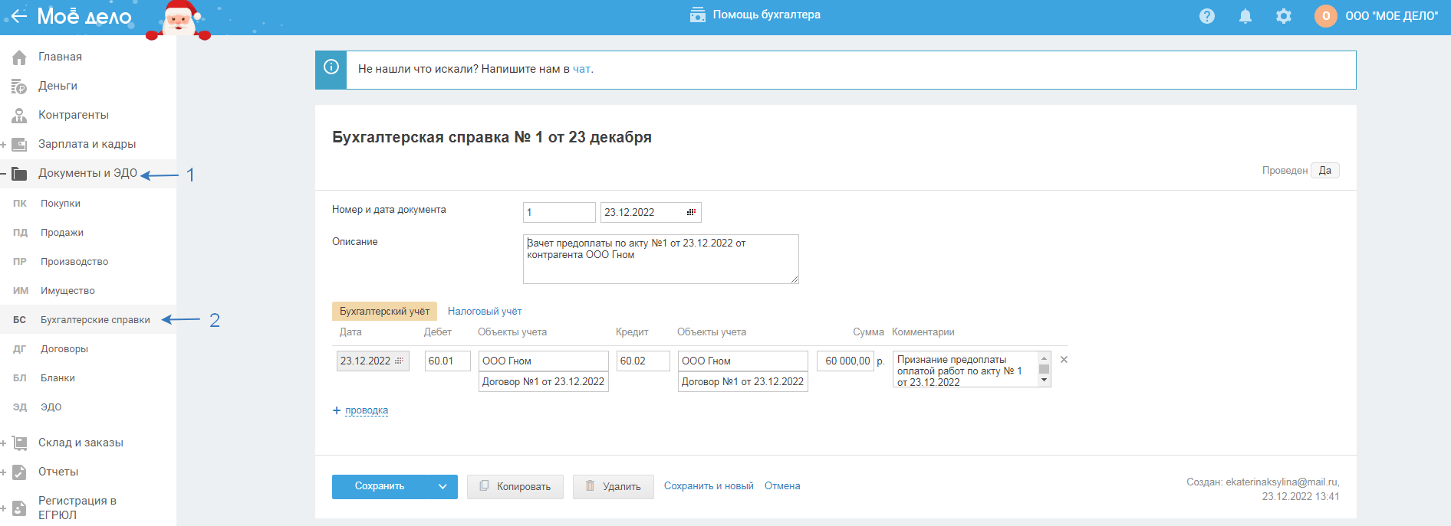Click the Удалить button
This screenshot has height=526, width=1451.
coord(614,486)
